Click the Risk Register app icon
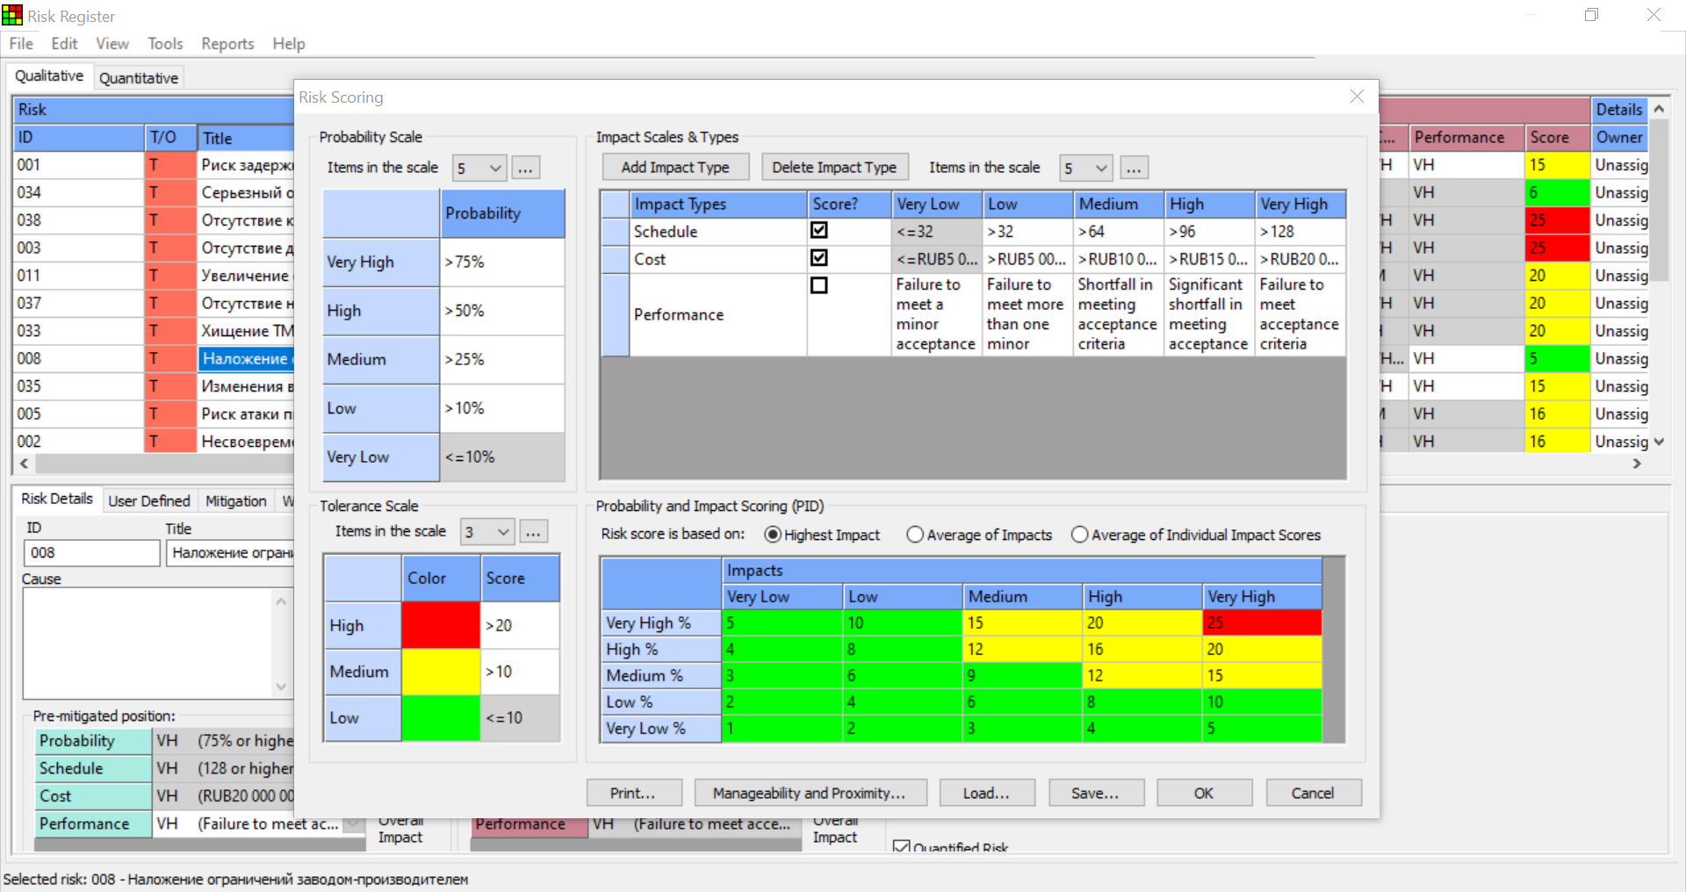Image resolution: width=1686 pixels, height=892 pixels. (12, 16)
